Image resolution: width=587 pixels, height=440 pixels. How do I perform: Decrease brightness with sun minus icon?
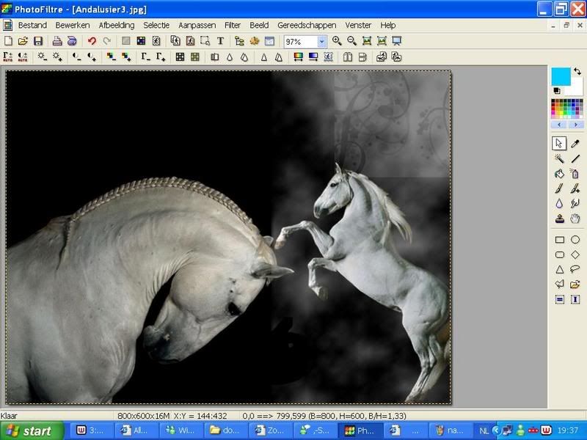pyautogui.click(x=43, y=57)
